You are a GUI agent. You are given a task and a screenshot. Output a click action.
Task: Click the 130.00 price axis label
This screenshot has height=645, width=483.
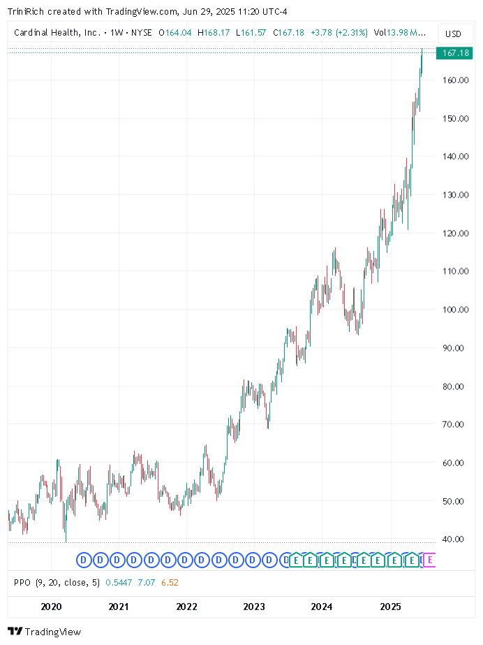(456, 195)
